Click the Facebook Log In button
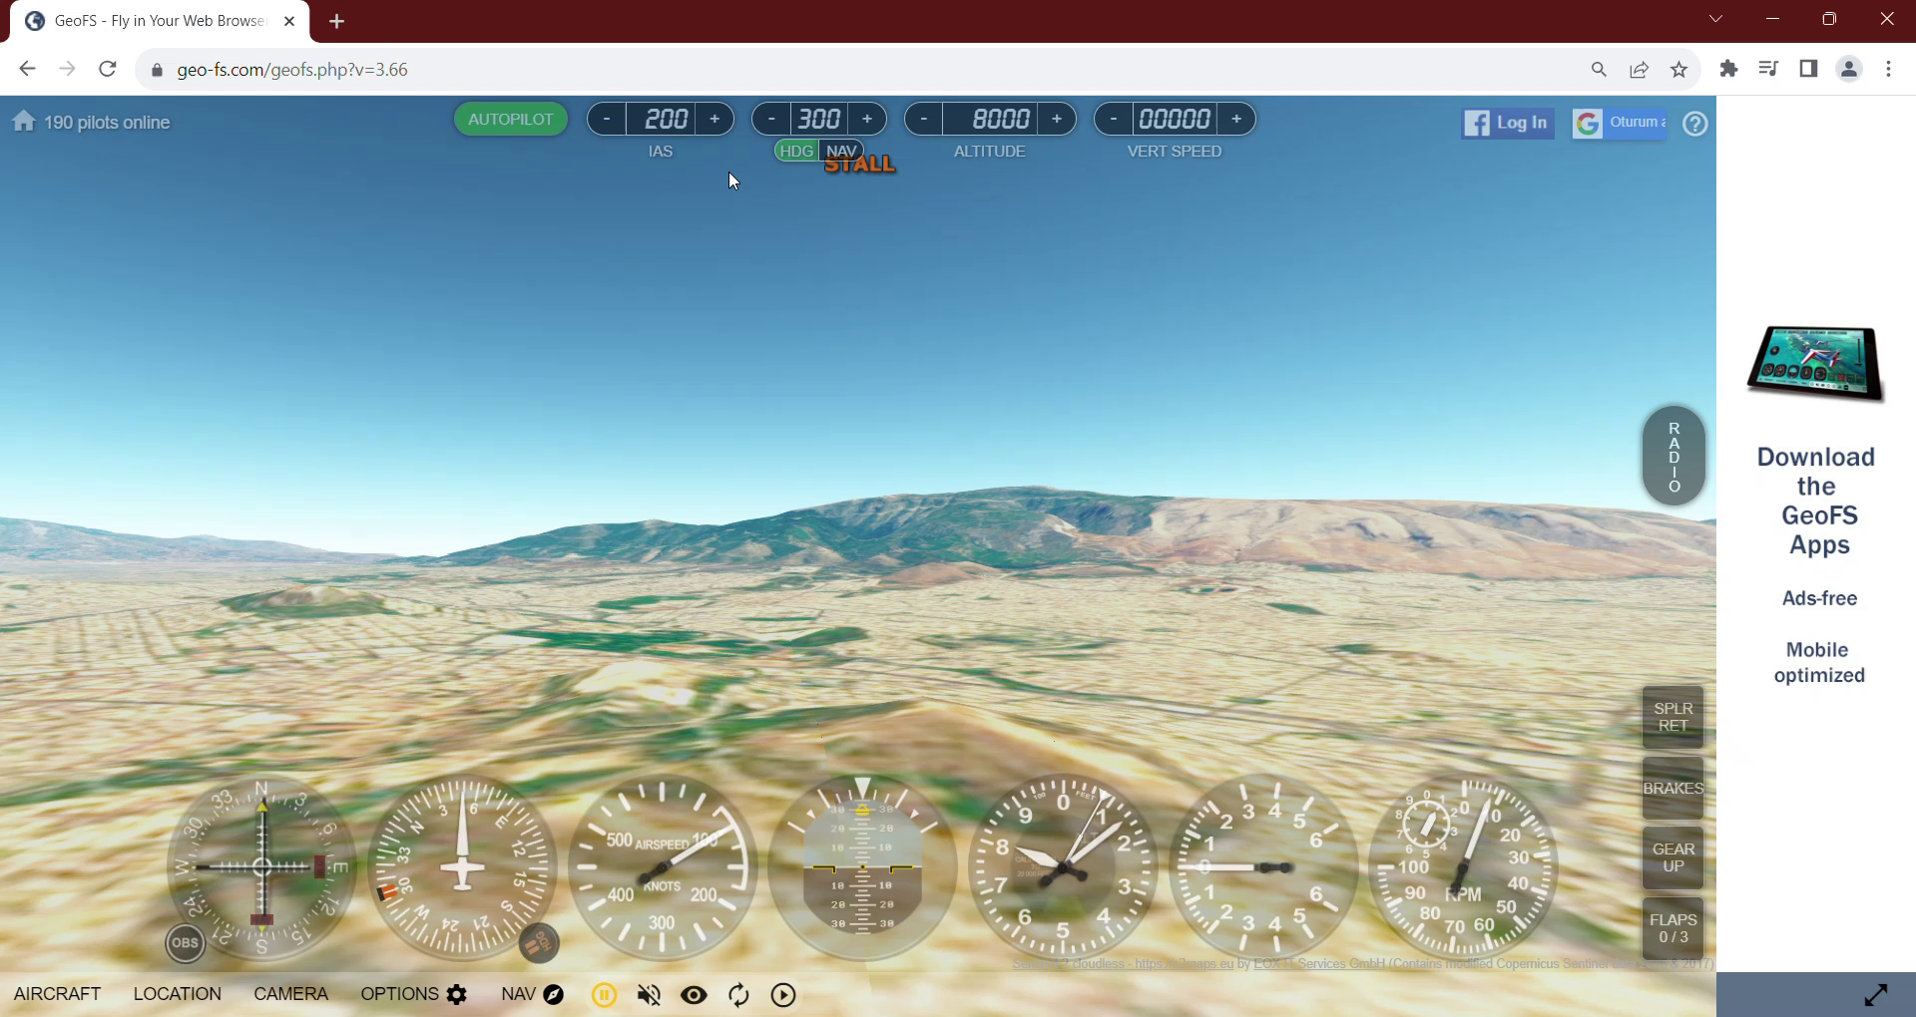The width and height of the screenshot is (1916, 1017). click(1508, 123)
